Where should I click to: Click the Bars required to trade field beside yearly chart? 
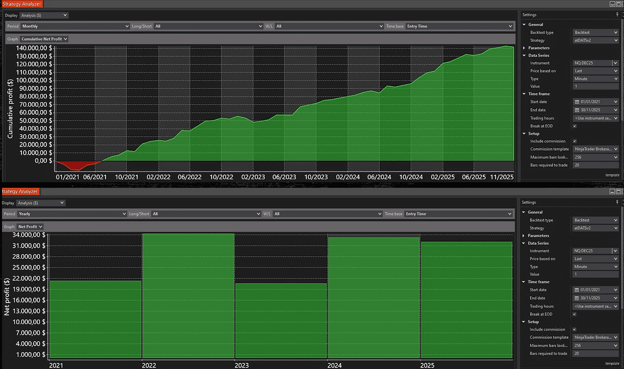pyautogui.click(x=595, y=354)
